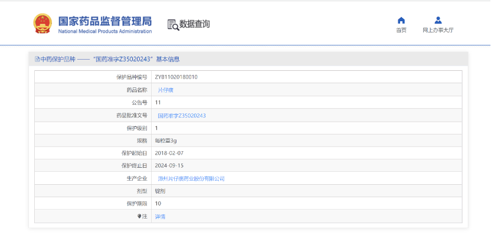Click the 剂型 field label
Screen dimensions: 491x235
[142, 191]
